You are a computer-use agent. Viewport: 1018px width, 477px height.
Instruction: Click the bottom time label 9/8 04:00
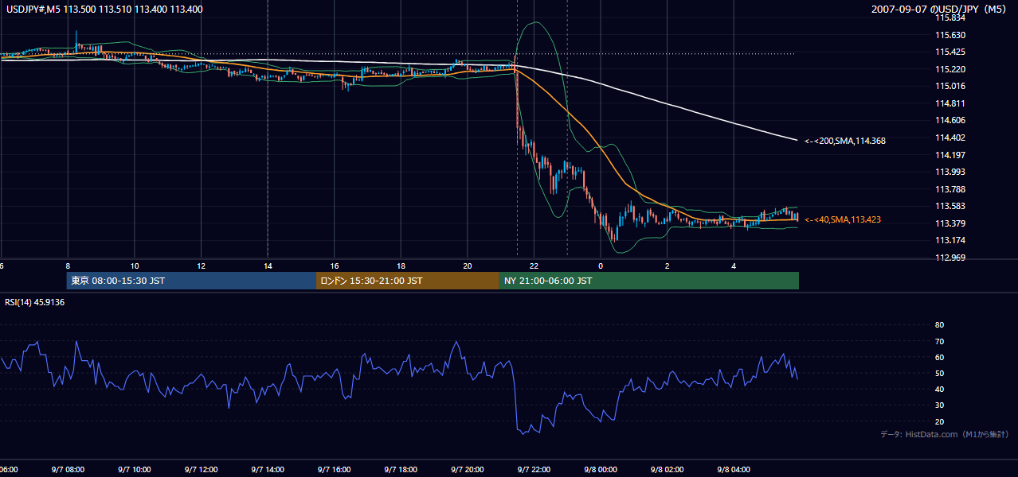[734, 469]
